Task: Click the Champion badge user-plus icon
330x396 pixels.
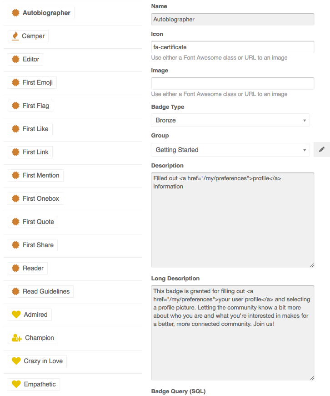Action: 17,338
